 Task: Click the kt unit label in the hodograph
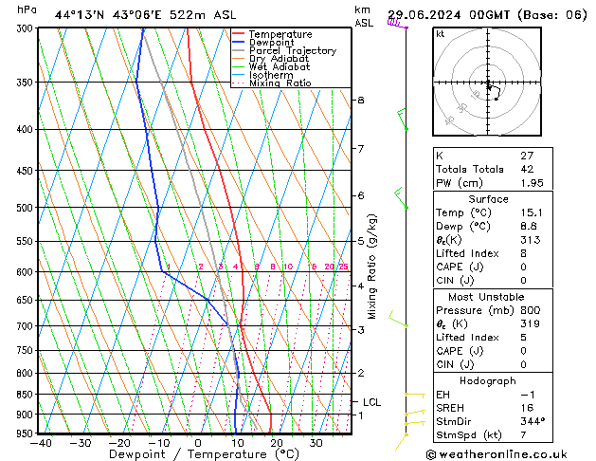pyautogui.click(x=440, y=33)
